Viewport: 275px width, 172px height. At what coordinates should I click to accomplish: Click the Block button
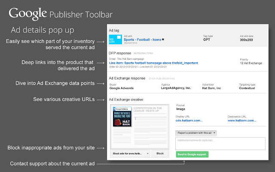[x=160, y=154]
